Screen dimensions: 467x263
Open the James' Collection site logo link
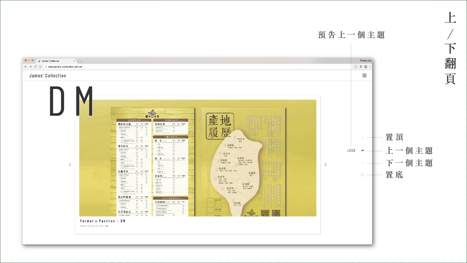coord(48,76)
